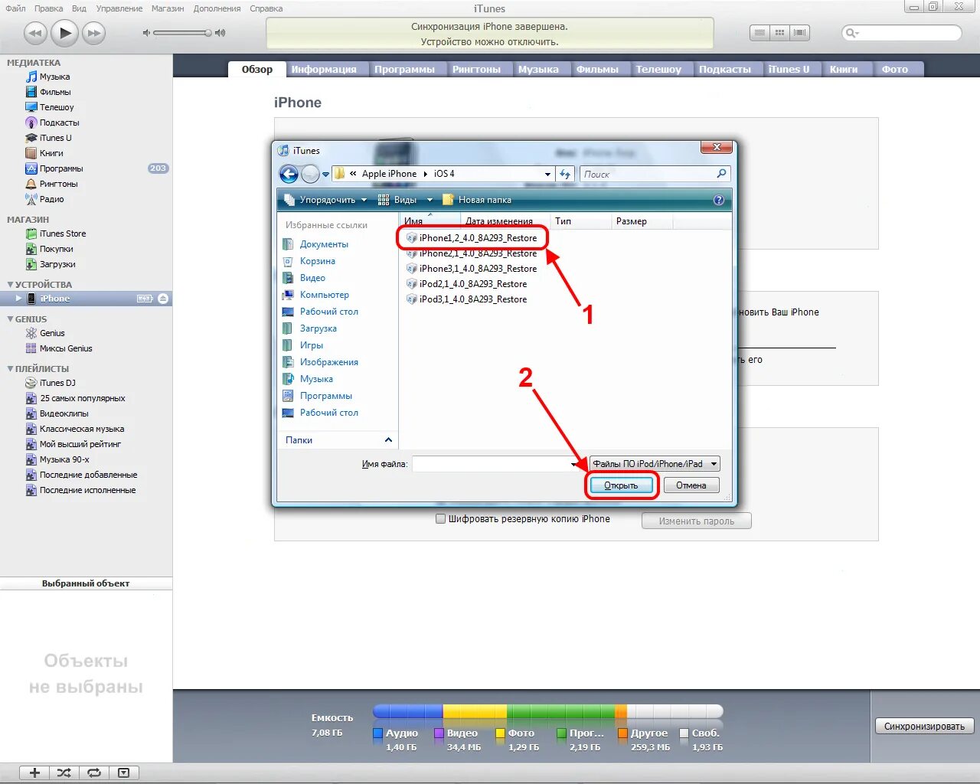This screenshot has height=784, width=980.
Task: Click the Синхронизировать button
Action: click(924, 726)
